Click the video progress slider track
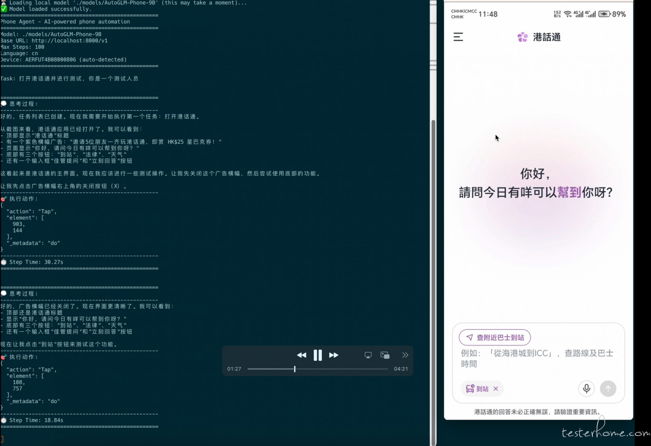This screenshot has width=651, height=446. pos(339,369)
